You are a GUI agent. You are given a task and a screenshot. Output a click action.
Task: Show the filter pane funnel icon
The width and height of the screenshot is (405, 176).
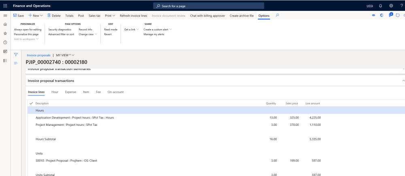coord(16,55)
